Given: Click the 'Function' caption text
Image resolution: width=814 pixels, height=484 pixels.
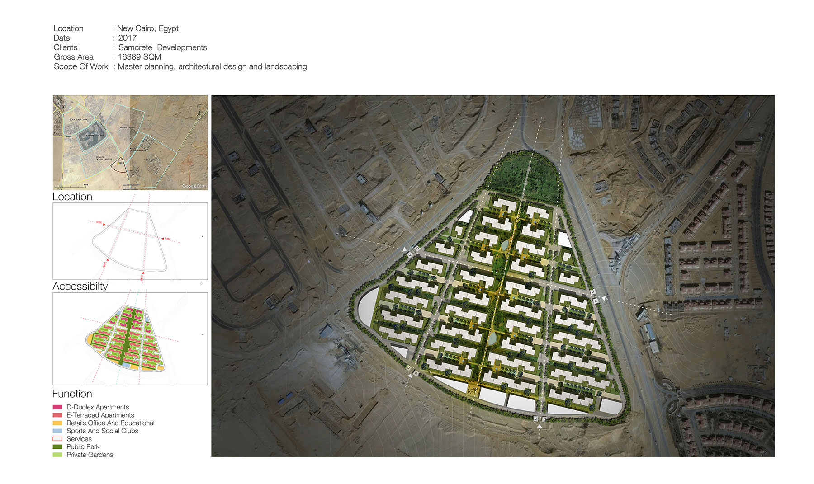Looking at the screenshot, I should tap(72, 394).
